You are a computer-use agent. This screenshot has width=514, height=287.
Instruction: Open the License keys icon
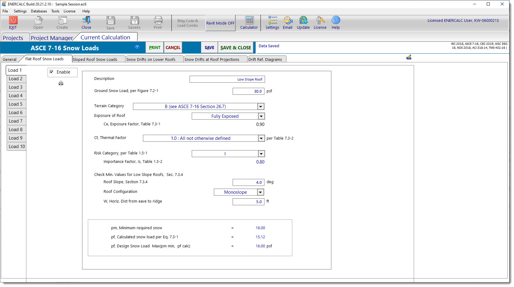click(320, 21)
